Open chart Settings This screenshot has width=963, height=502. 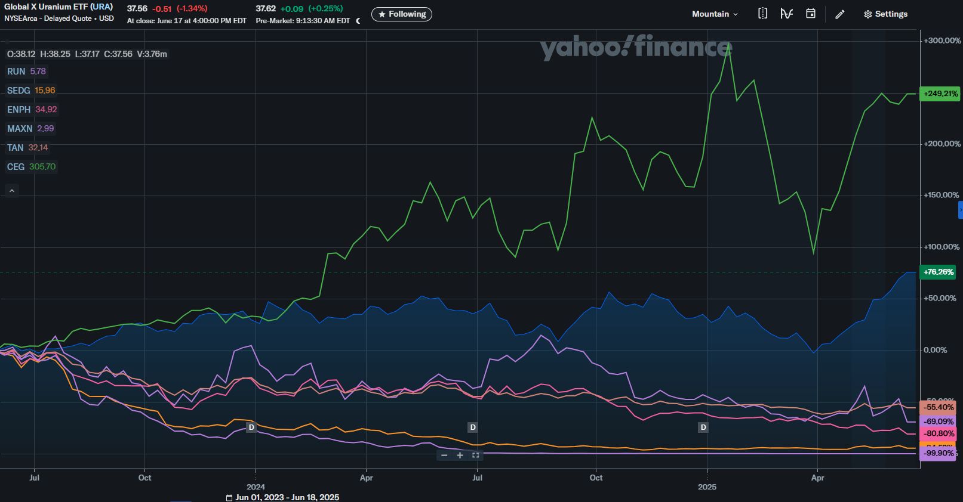coord(885,14)
